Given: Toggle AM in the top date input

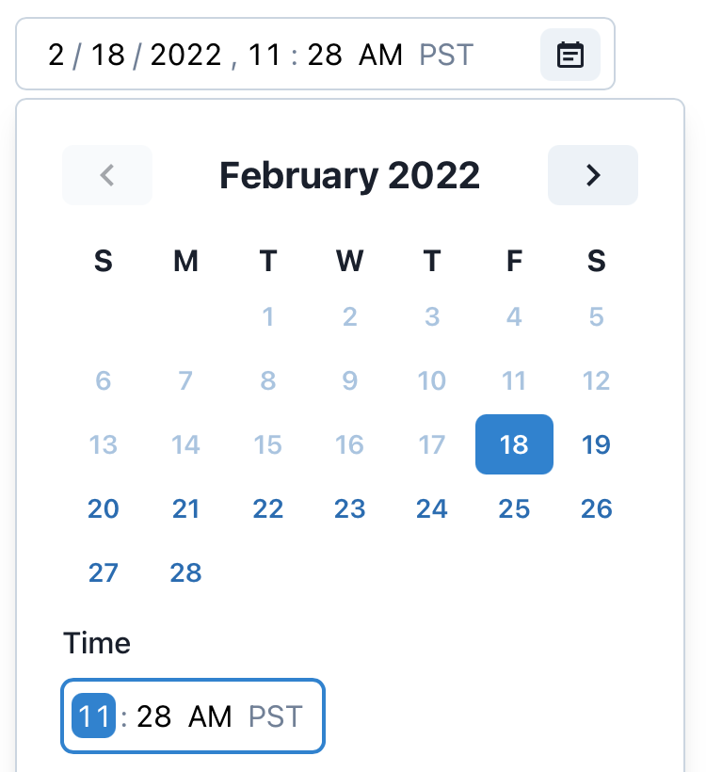Looking at the screenshot, I should pyautogui.click(x=382, y=55).
